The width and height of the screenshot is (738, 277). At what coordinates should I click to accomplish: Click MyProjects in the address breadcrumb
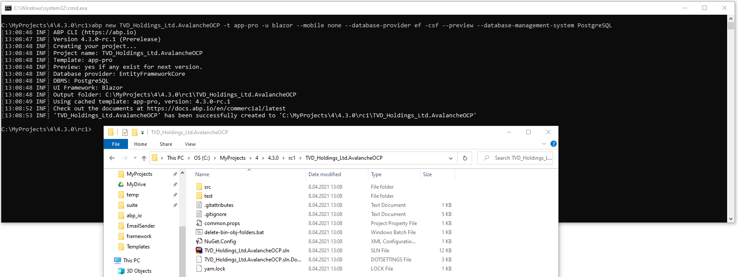point(233,158)
